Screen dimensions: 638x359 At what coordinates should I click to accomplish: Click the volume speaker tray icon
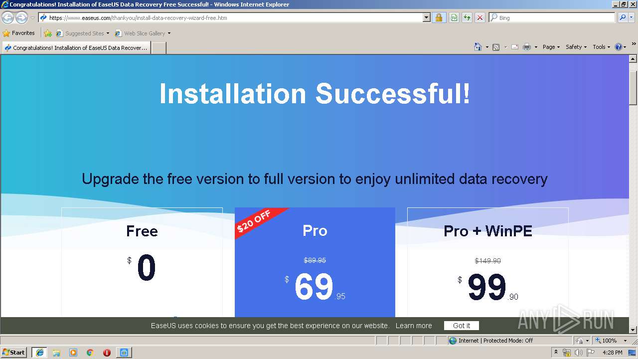(579, 353)
